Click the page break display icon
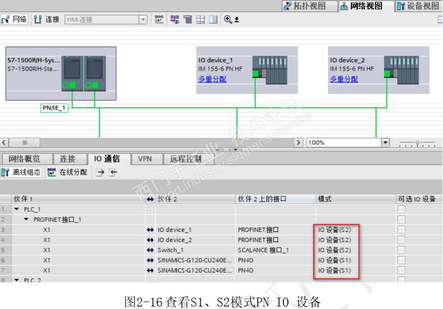 (187, 19)
